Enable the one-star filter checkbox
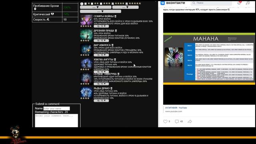 tap(86, 4)
